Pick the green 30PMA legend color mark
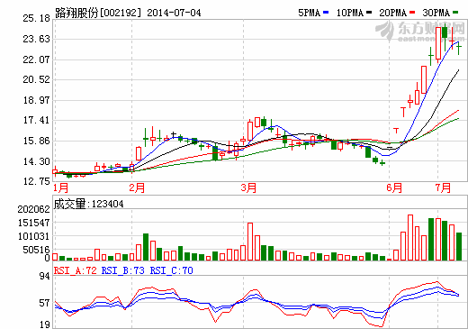This screenshot has height=329, width=468. click(455, 13)
